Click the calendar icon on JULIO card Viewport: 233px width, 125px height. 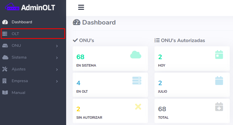click(x=219, y=81)
